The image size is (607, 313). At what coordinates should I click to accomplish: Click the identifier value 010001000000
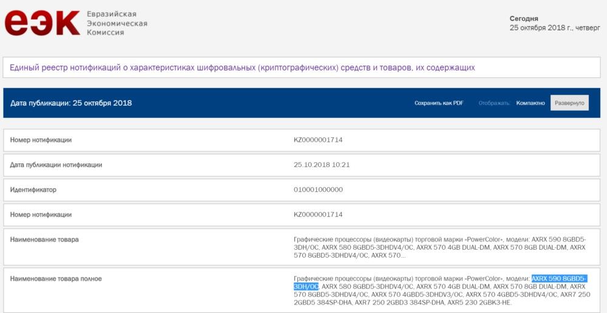(318, 190)
